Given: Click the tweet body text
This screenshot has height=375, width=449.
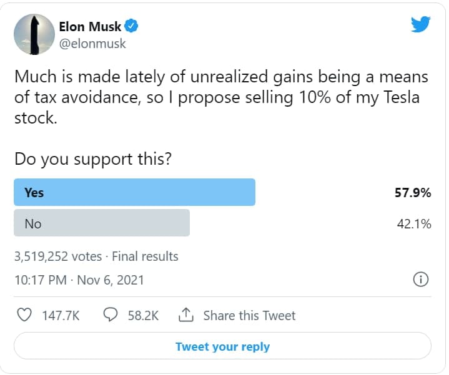Looking at the screenshot, I should coord(222,97).
